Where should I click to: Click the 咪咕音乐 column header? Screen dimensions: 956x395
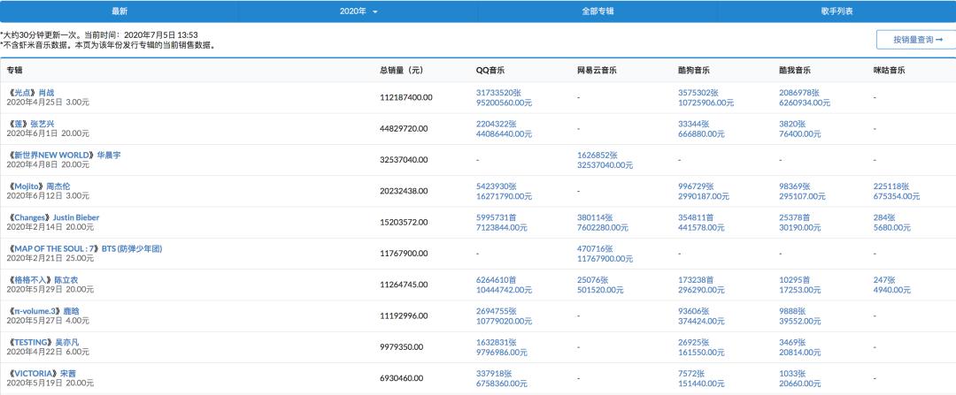tap(890, 70)
